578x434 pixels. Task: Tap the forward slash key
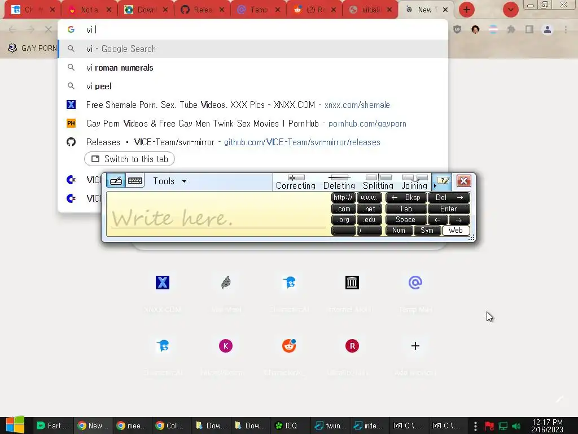click(369, 231)
